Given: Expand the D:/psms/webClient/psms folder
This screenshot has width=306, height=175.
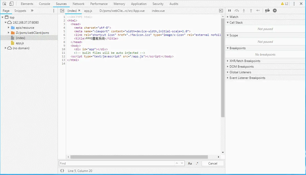Looking at the screenshot, I should (x=8, y=33).
